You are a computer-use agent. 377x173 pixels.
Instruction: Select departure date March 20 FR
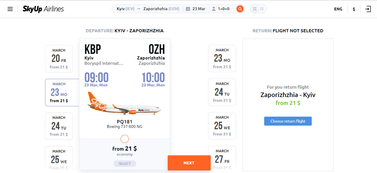click(59, 59)
